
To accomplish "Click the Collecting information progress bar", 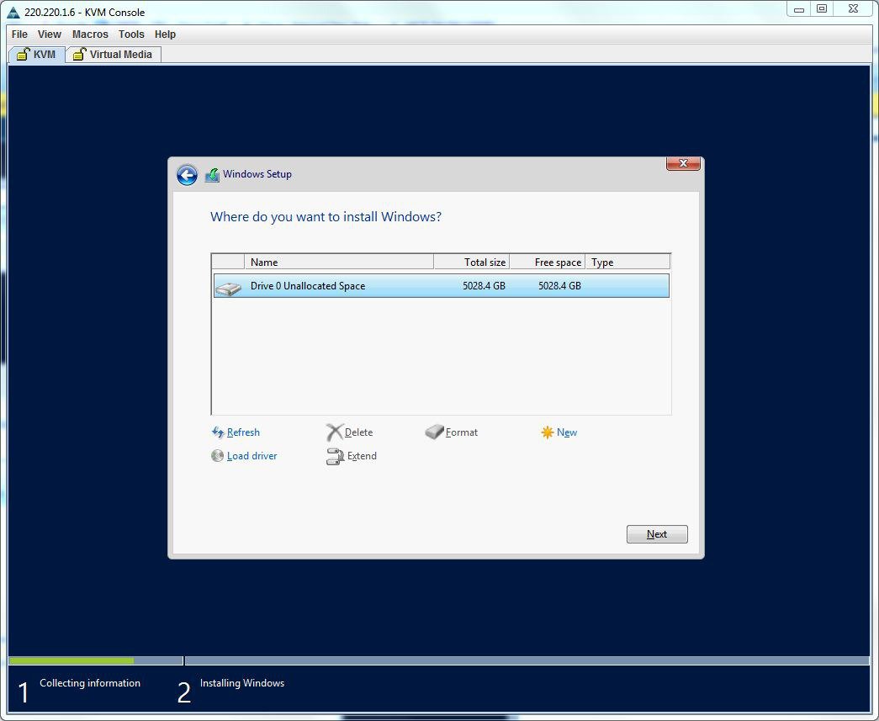I will [96, 661].
